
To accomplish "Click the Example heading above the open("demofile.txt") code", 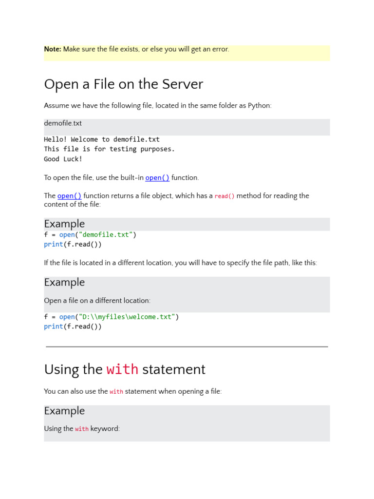I will pos(64,224).
